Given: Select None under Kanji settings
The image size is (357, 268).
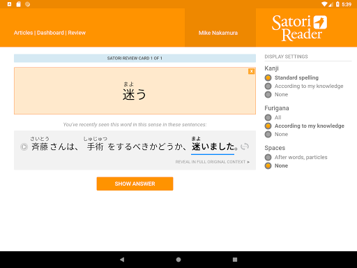Looking at the screenshot, I should (276, 94).
